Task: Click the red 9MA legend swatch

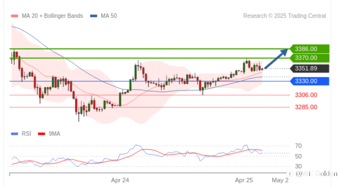Action: [41, 134]
